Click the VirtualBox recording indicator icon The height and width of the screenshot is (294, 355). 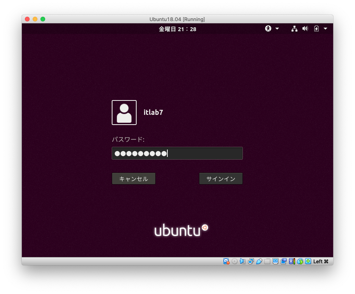[x=283, y=261]
